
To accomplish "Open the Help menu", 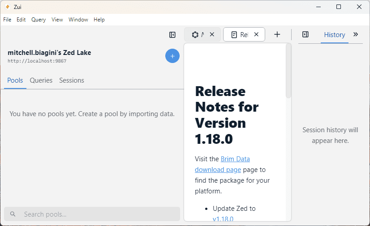I will tap(99, 20).
